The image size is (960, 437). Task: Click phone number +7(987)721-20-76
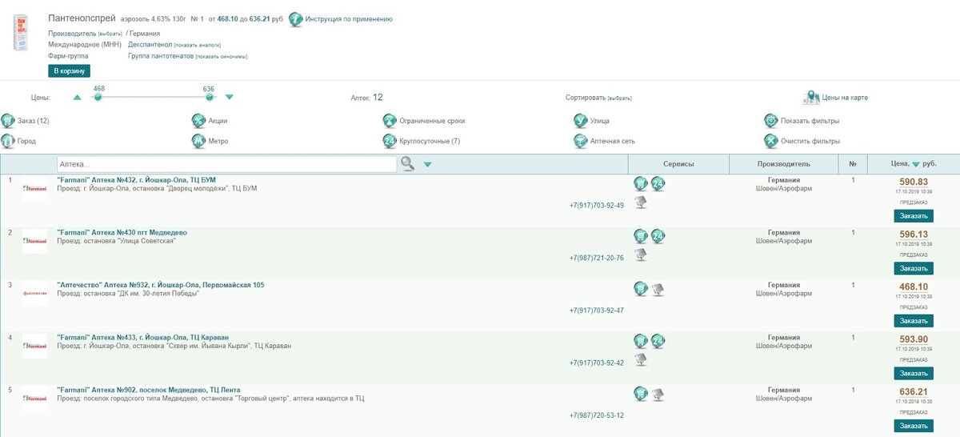point(597,258)
